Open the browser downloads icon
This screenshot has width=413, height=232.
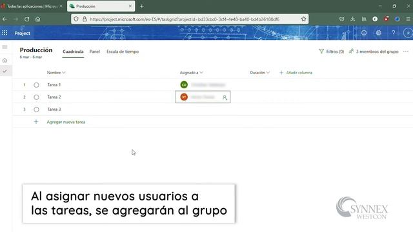pyautogui.click(x=353, y=19)
